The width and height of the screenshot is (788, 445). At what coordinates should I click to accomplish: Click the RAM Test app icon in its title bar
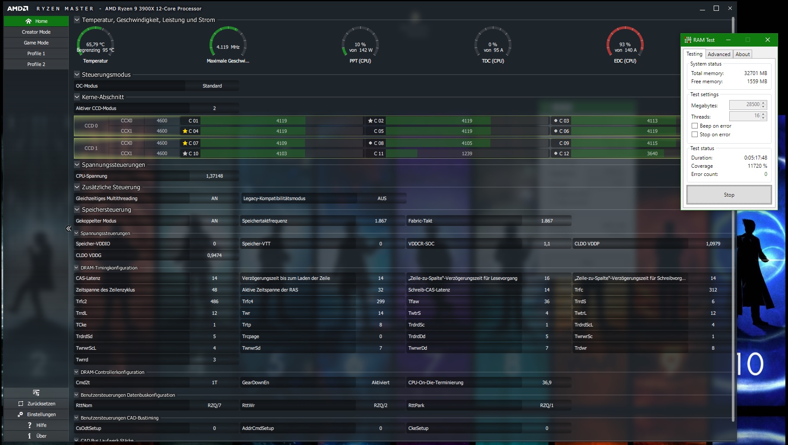688,40
